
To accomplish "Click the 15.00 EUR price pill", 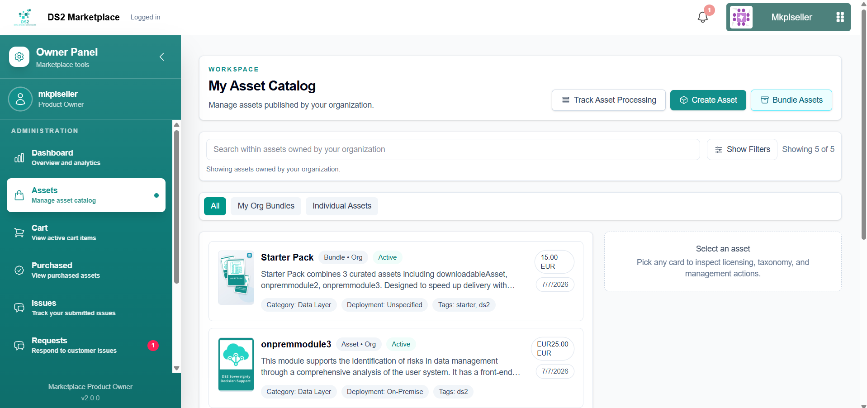I will click(x=554, y=262).
